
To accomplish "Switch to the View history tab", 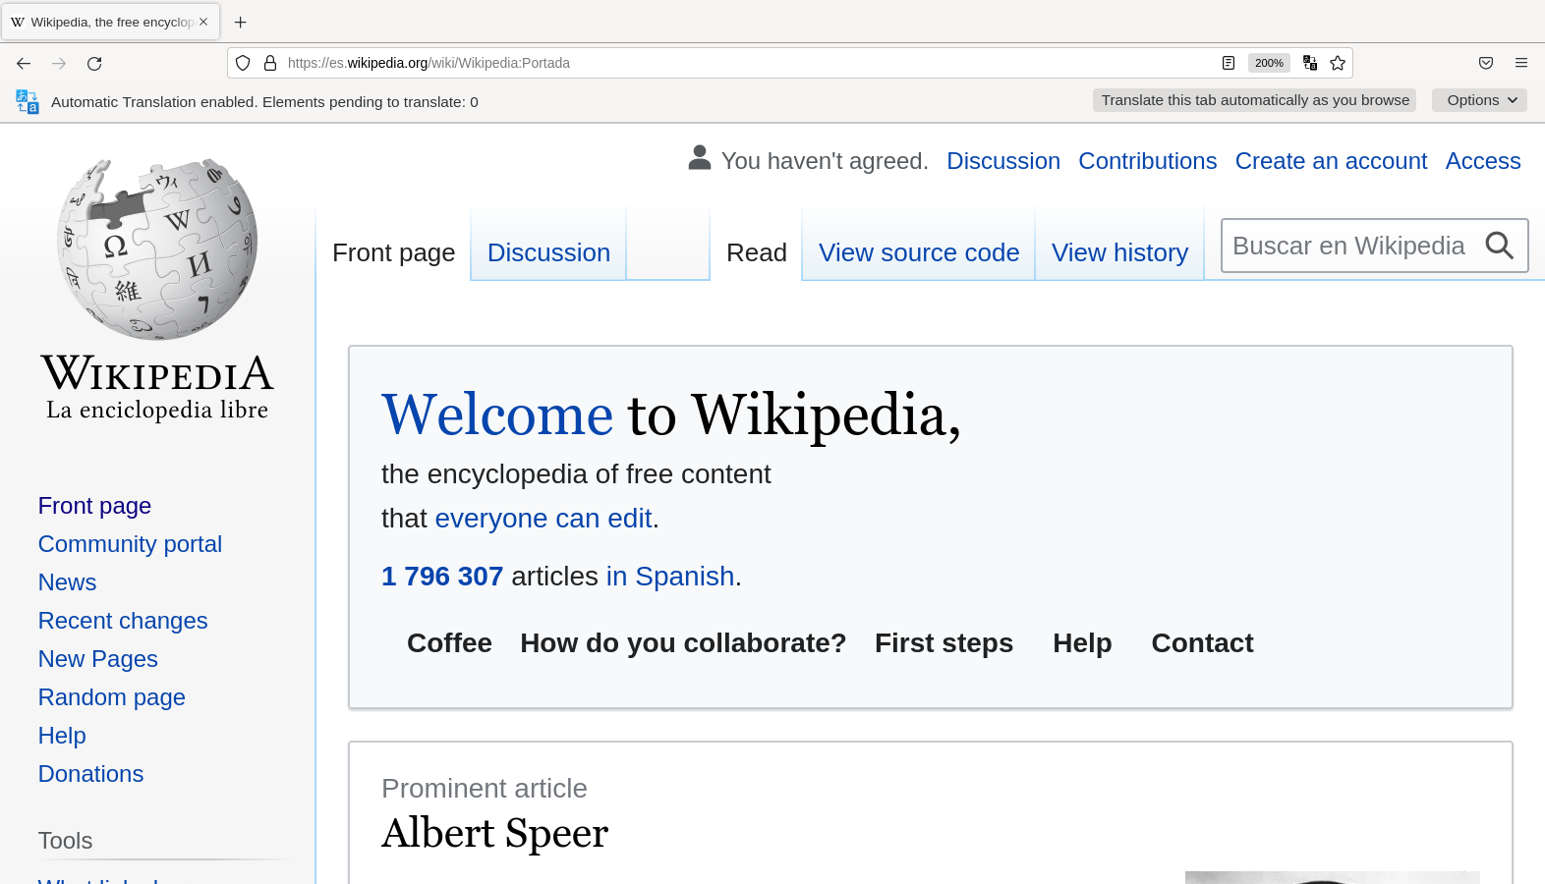I will point(1119,253).
